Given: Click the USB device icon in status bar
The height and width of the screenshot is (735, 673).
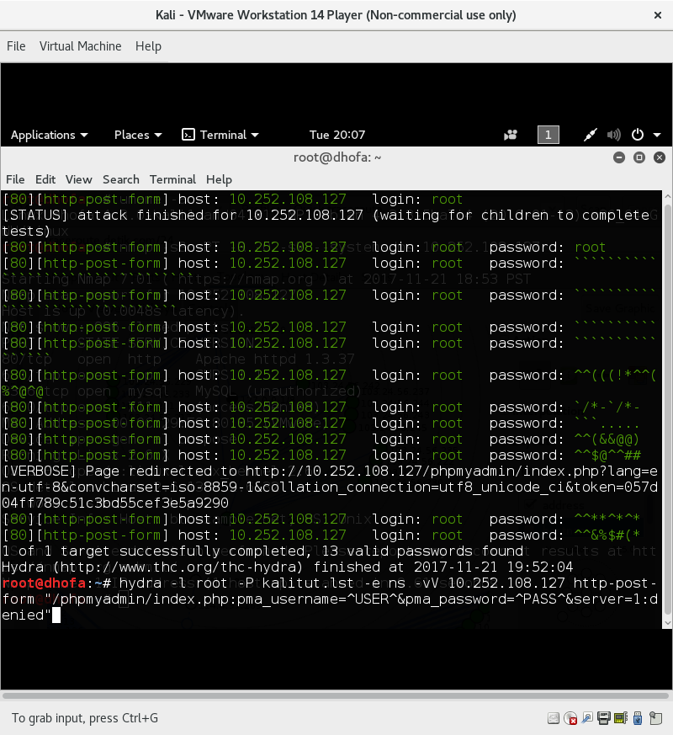Looking at the screenshot, I should (638, 718).
